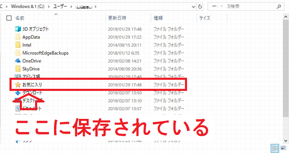Select the Intel name text
The width and height of the screenshot is (289, 153).
(x=27, y=45)
